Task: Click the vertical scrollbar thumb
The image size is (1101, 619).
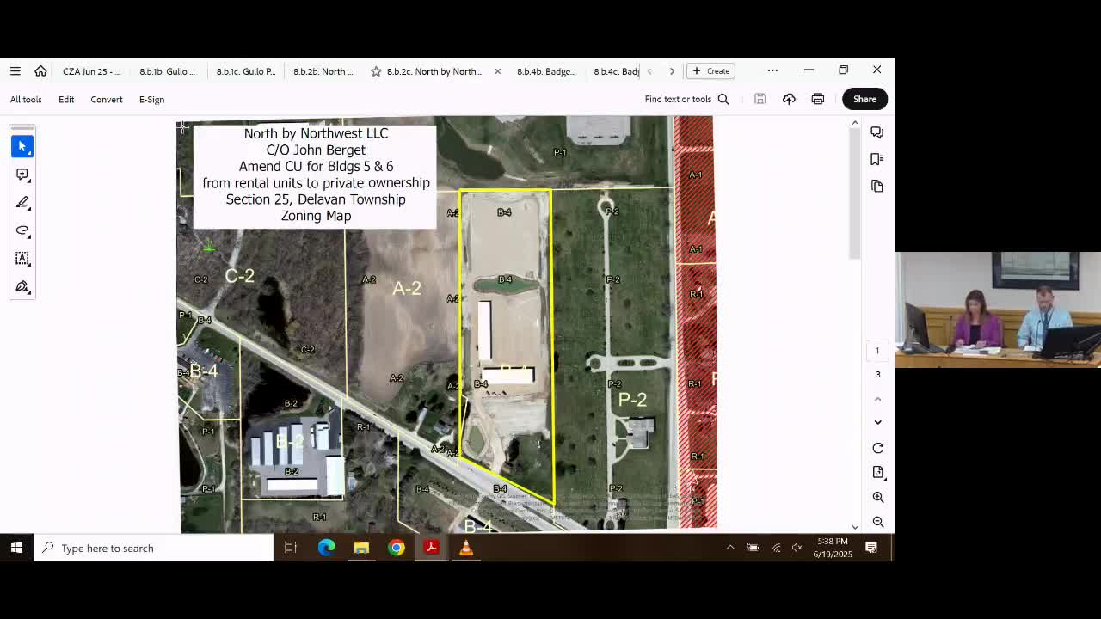Action: pos(854,194)
